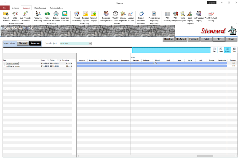Switch to the Administration tab

pos(56,8)
